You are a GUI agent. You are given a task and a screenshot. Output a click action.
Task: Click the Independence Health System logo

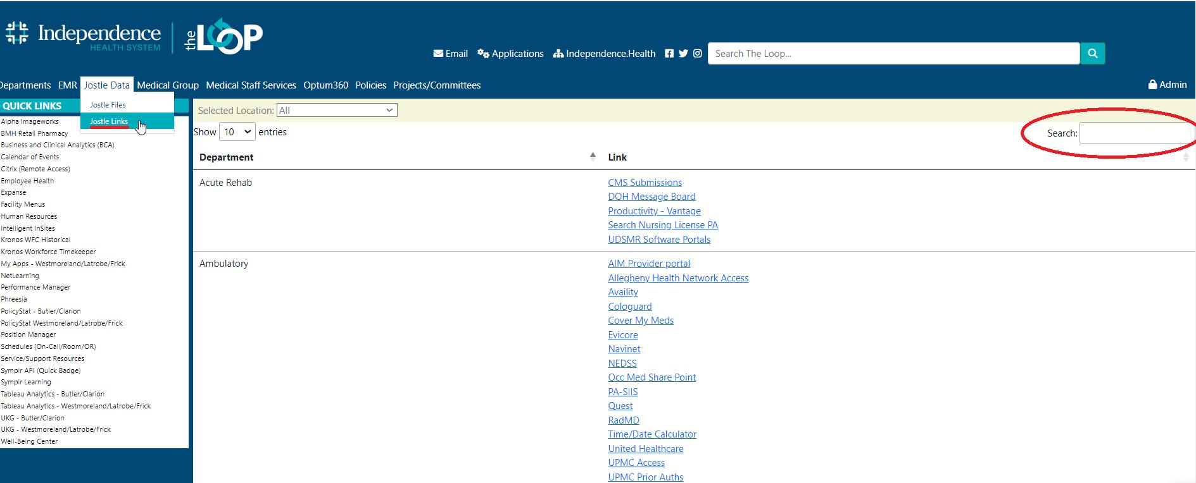coord(83,36)
